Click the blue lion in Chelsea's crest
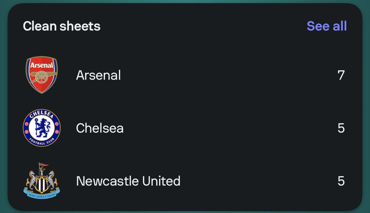 [42, 128]
